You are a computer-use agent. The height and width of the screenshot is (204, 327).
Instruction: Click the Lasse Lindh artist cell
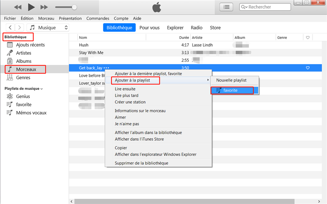pyautogui.click(x=202, y=45)
